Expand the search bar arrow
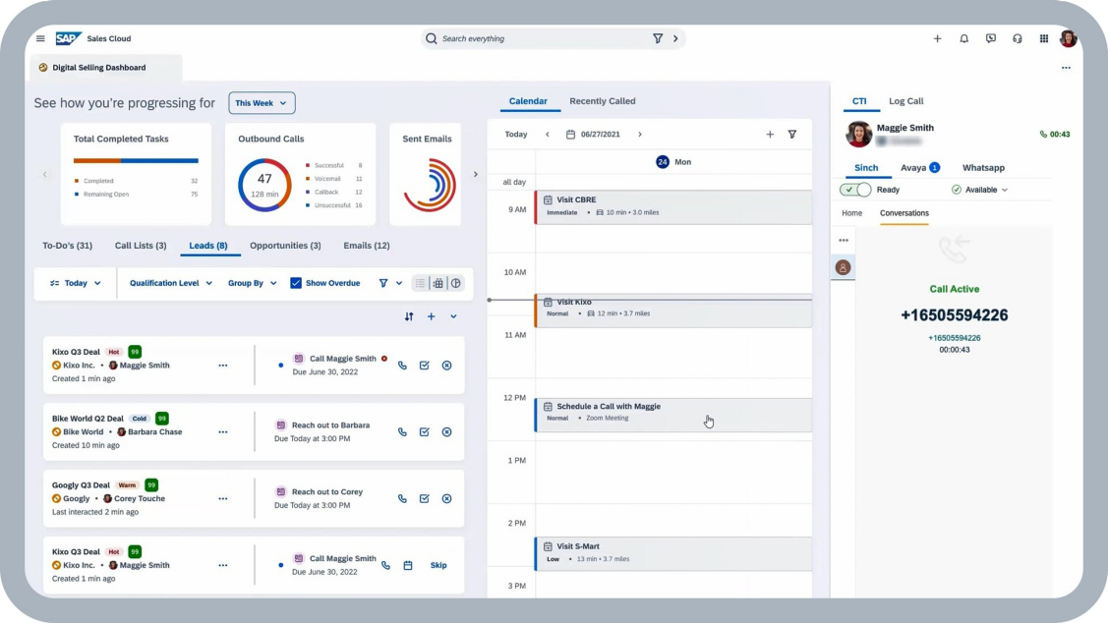Viewport: 1108px width, 623px height. click(675, 39)
